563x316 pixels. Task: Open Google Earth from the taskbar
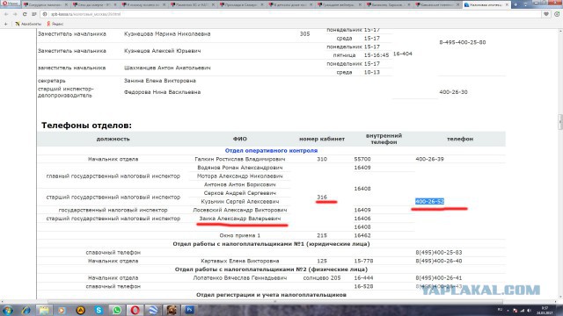pyautogui.click(x=153, y=310)
